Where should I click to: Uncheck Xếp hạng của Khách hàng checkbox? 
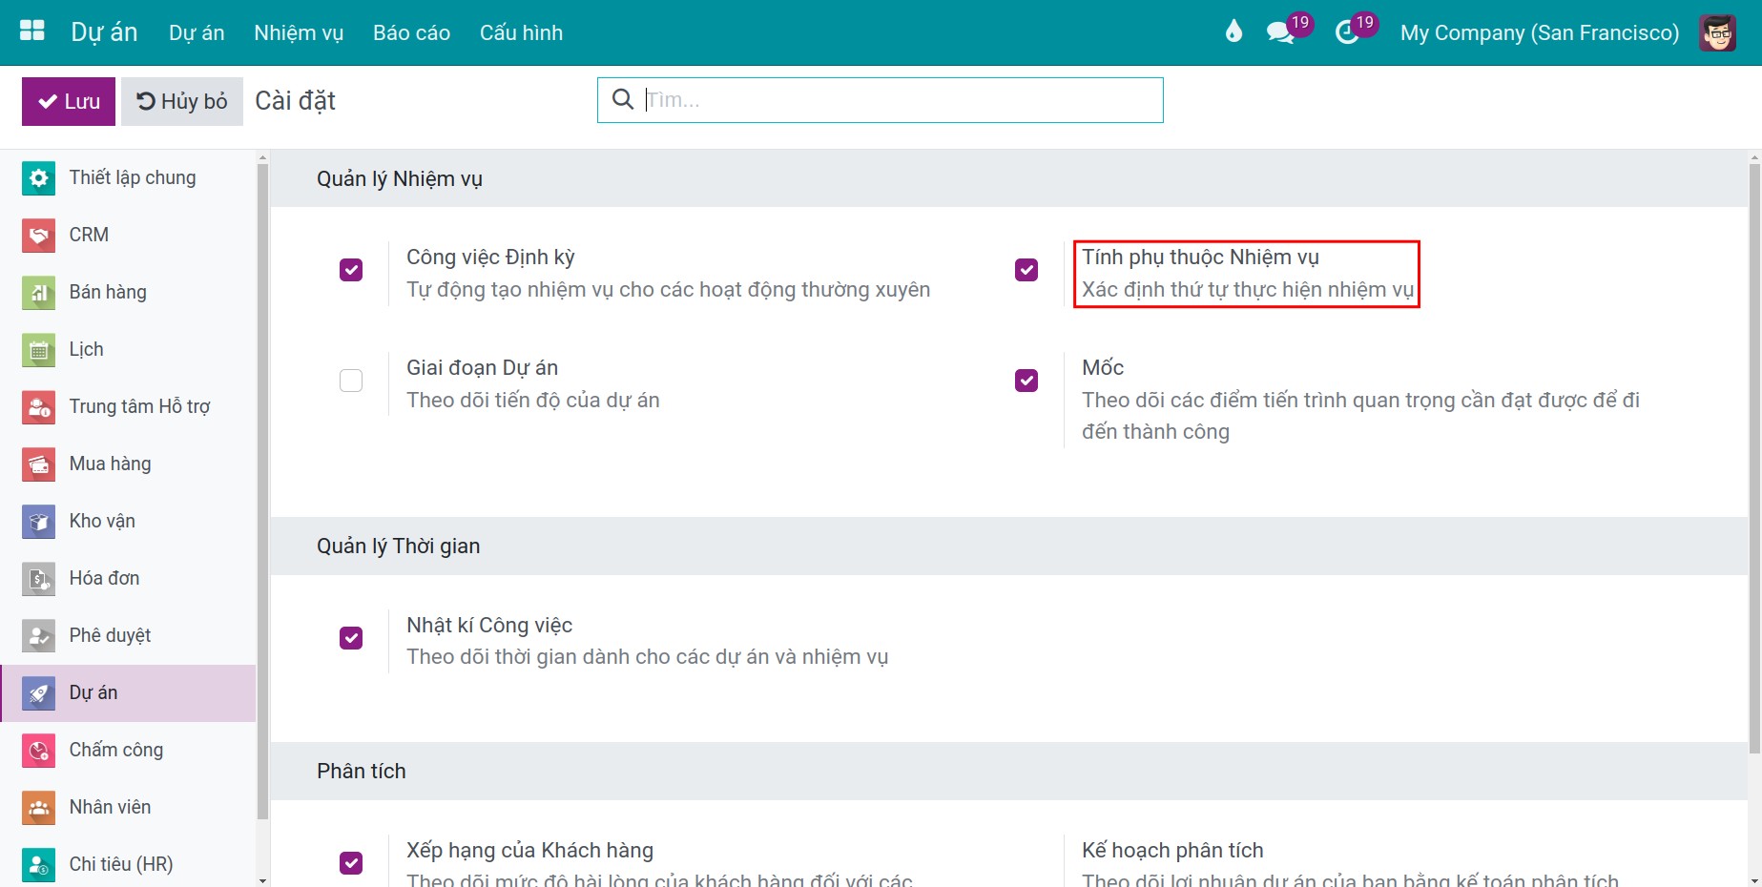tap(351, 862)
